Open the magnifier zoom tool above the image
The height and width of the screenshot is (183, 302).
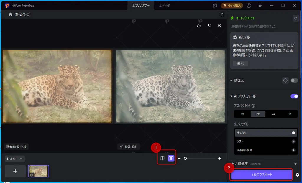[219, 26]
